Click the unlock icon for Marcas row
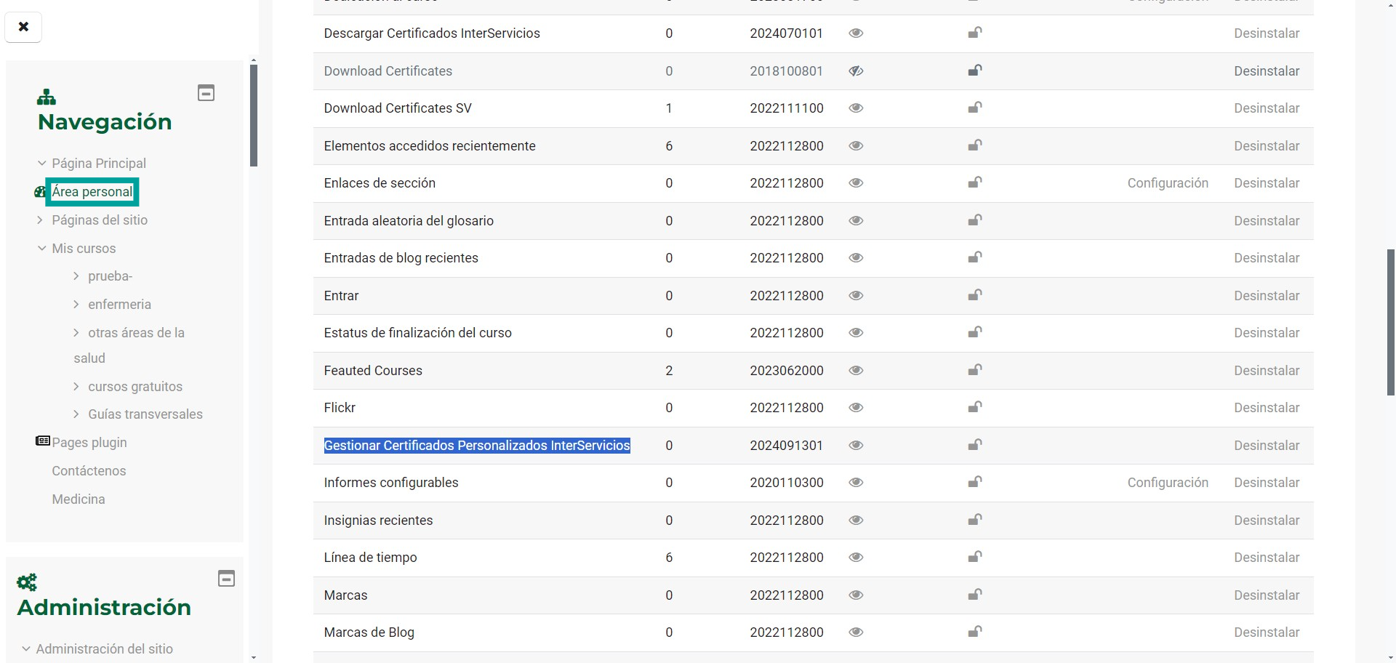Viewport: 1396px width, 663px height. click(974, 595)
